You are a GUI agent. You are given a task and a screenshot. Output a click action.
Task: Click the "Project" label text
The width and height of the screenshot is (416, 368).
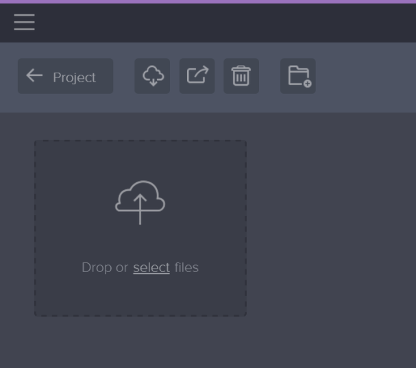(75, 77)
